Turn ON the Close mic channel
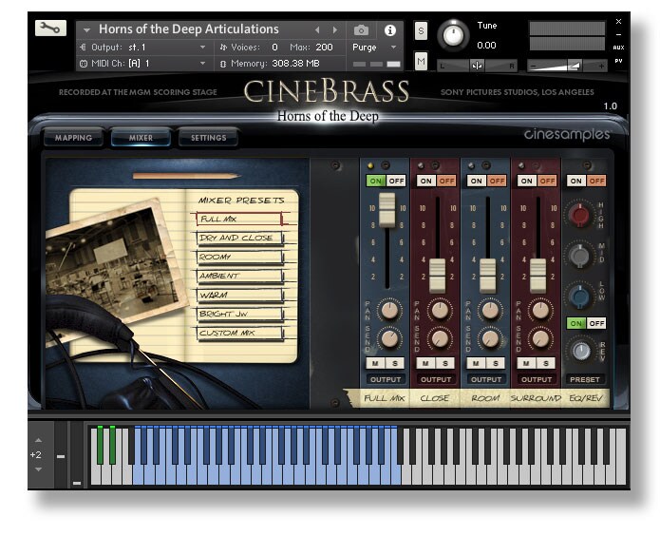The height and width of the screenshot is (536, 660). [x=426, y=181]
